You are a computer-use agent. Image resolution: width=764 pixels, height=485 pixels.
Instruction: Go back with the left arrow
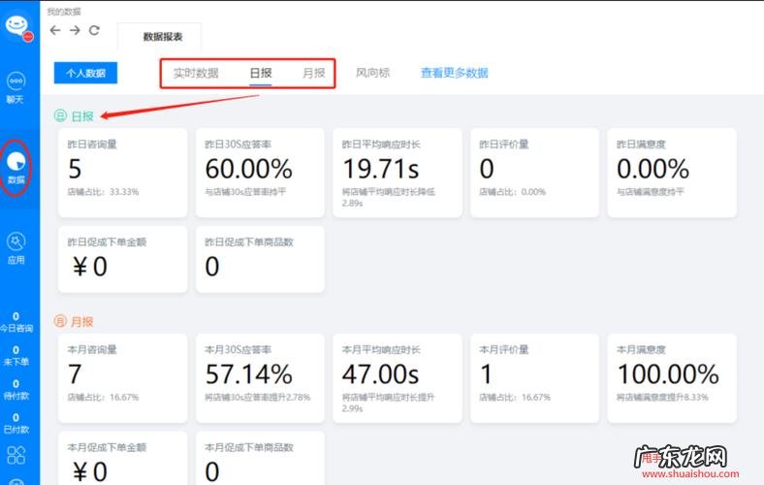tap(55, 30)
